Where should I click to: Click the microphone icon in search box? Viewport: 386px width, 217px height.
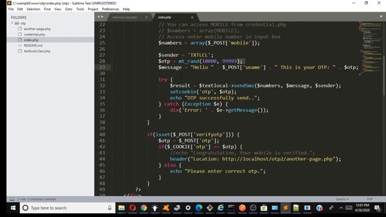point(110,208)
